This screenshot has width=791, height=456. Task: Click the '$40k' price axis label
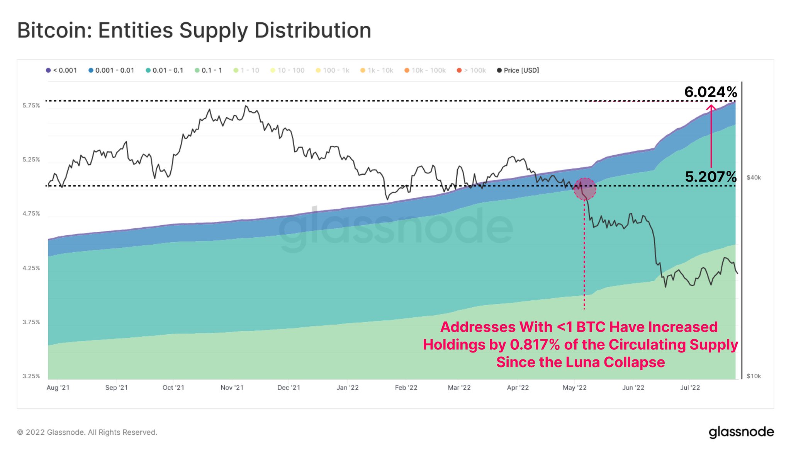pyautogui.click(x=754, y=178)
